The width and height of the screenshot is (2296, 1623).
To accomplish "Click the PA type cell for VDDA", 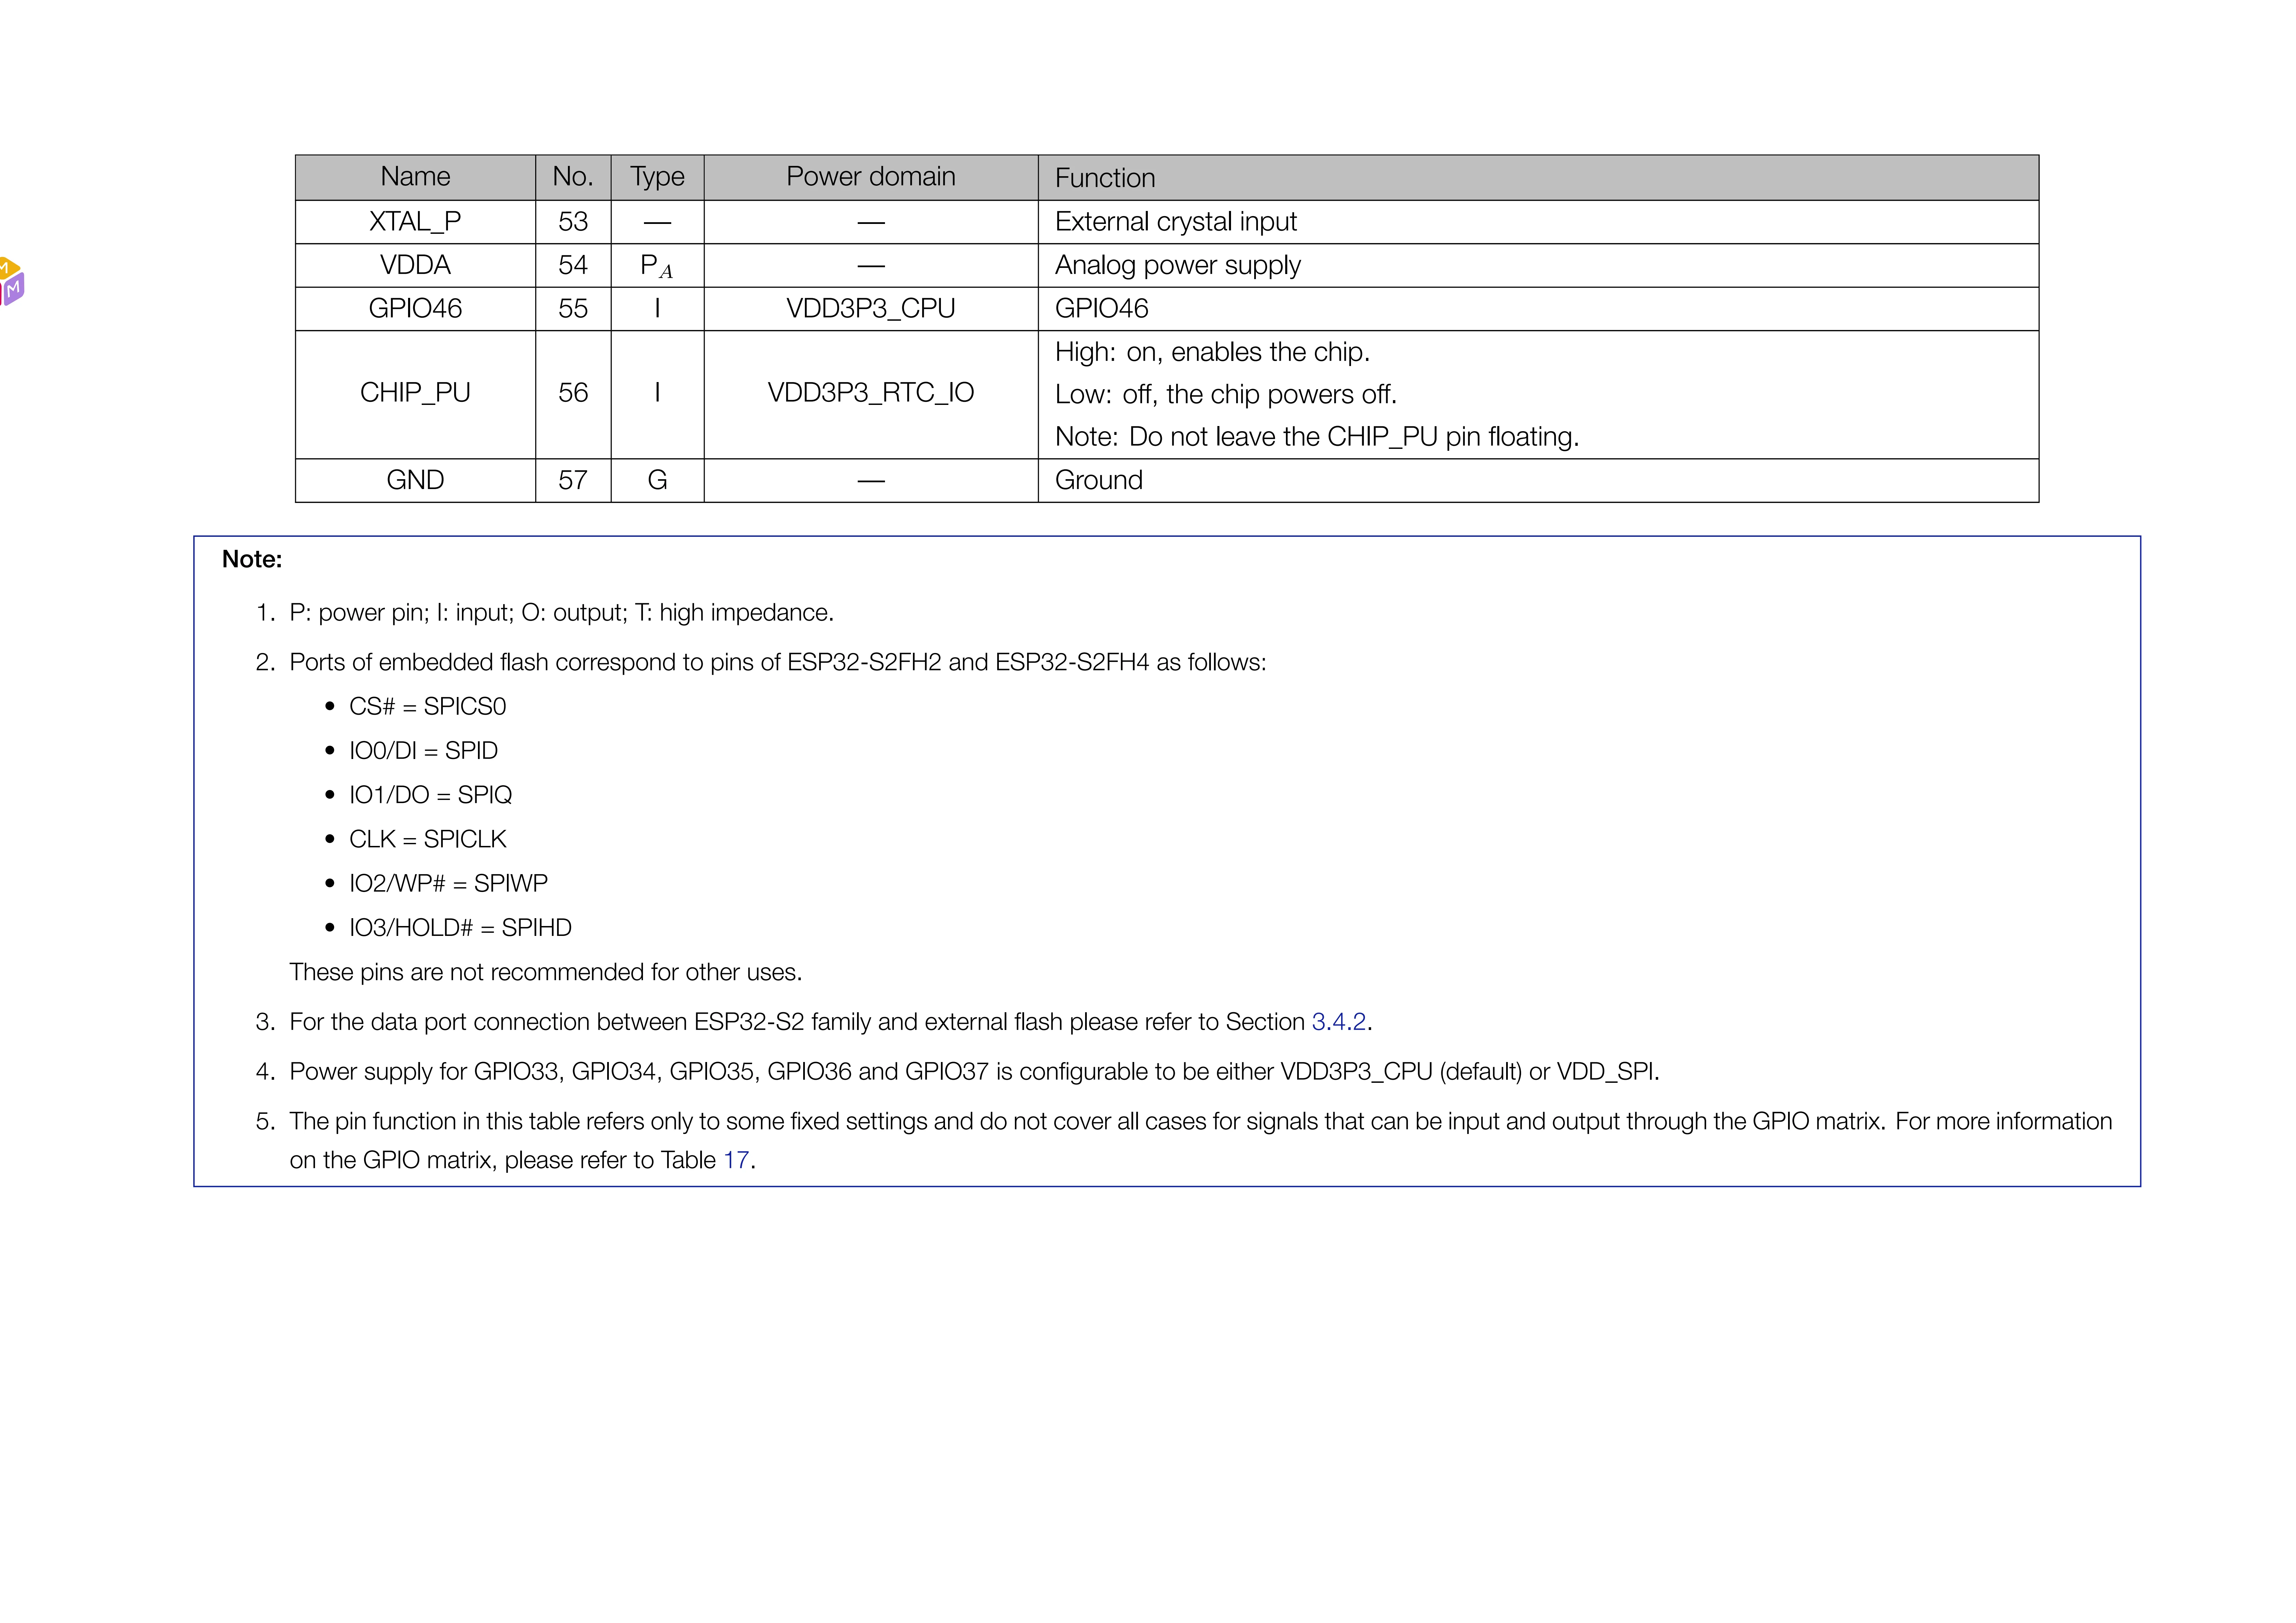I will pyautogui.click(x=657, y=266).
